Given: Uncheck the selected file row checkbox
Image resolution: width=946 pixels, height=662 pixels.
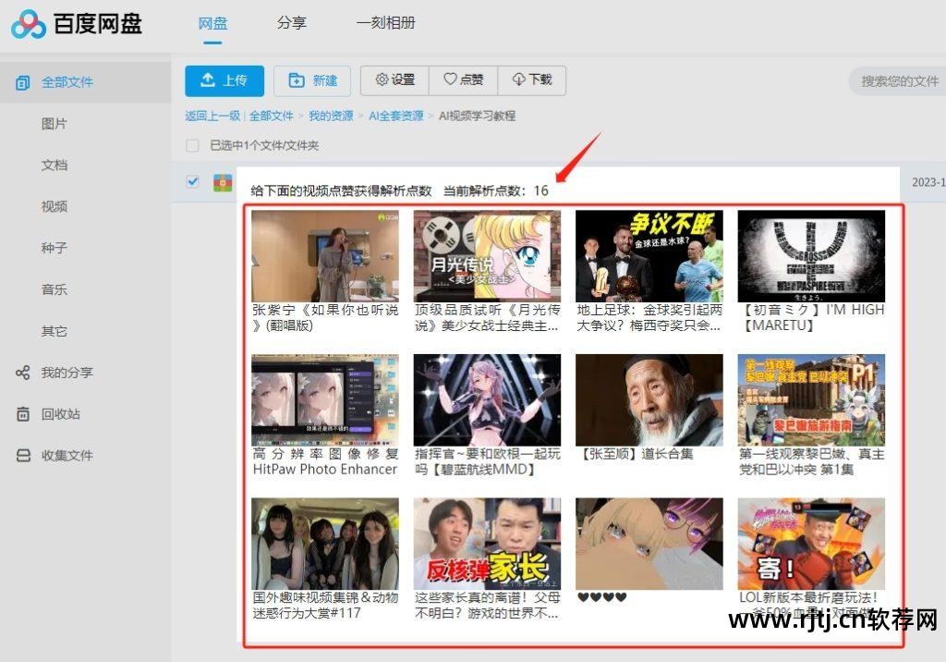Looking at the screenshot, I should tap(192, 181).
